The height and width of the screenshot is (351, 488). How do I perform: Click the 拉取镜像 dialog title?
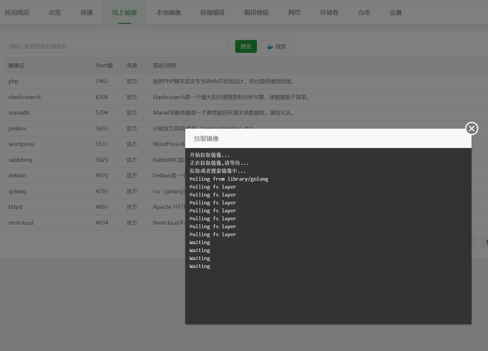click(x=206, y=139)
